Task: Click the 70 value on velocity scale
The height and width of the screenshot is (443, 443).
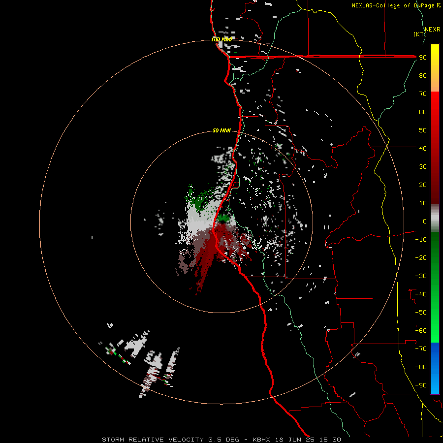Action: click(x=423, y=94)
